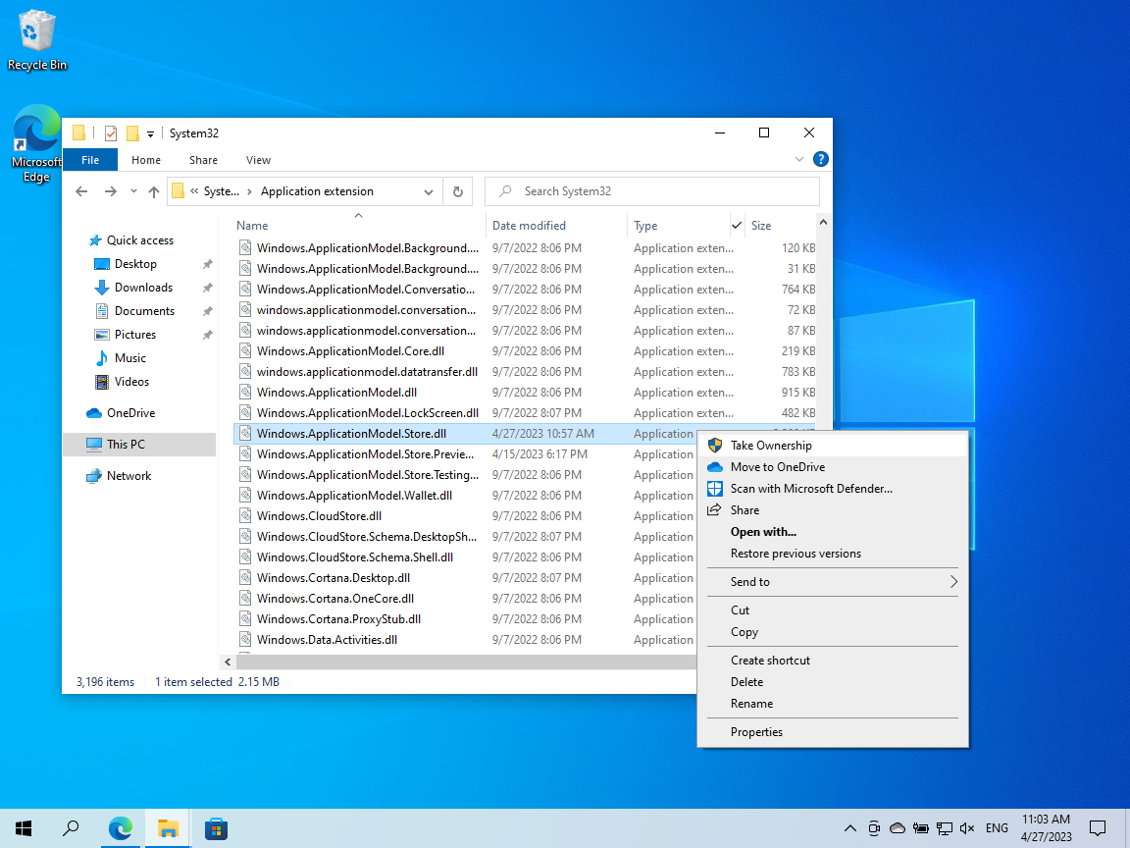Click the horizontal scrollbar left arrow

coord(228,662)
